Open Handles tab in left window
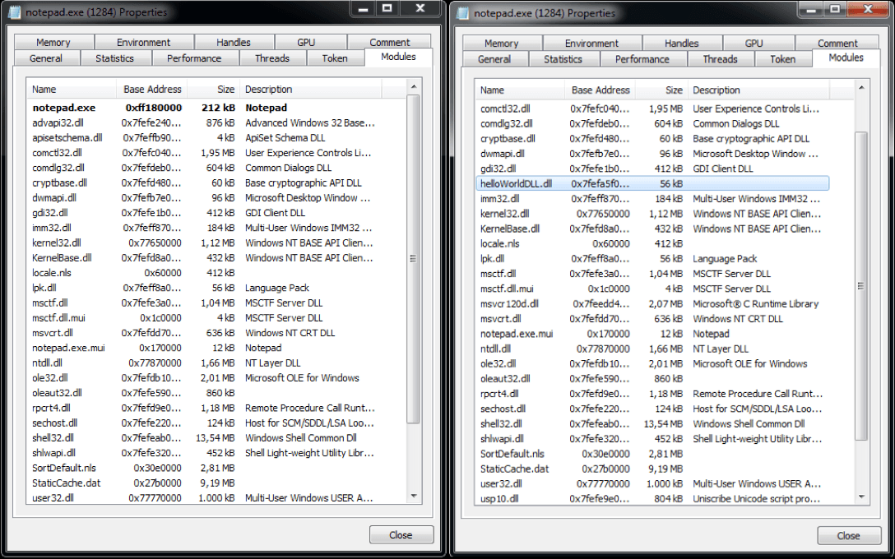895x559 pixels. click(x=234, y=42)
